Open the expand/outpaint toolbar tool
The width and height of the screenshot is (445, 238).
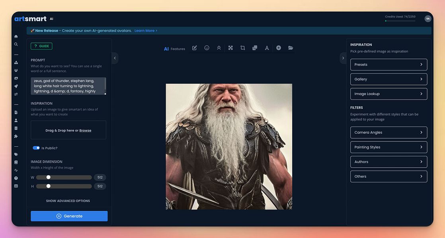click(x=230, y=48)
